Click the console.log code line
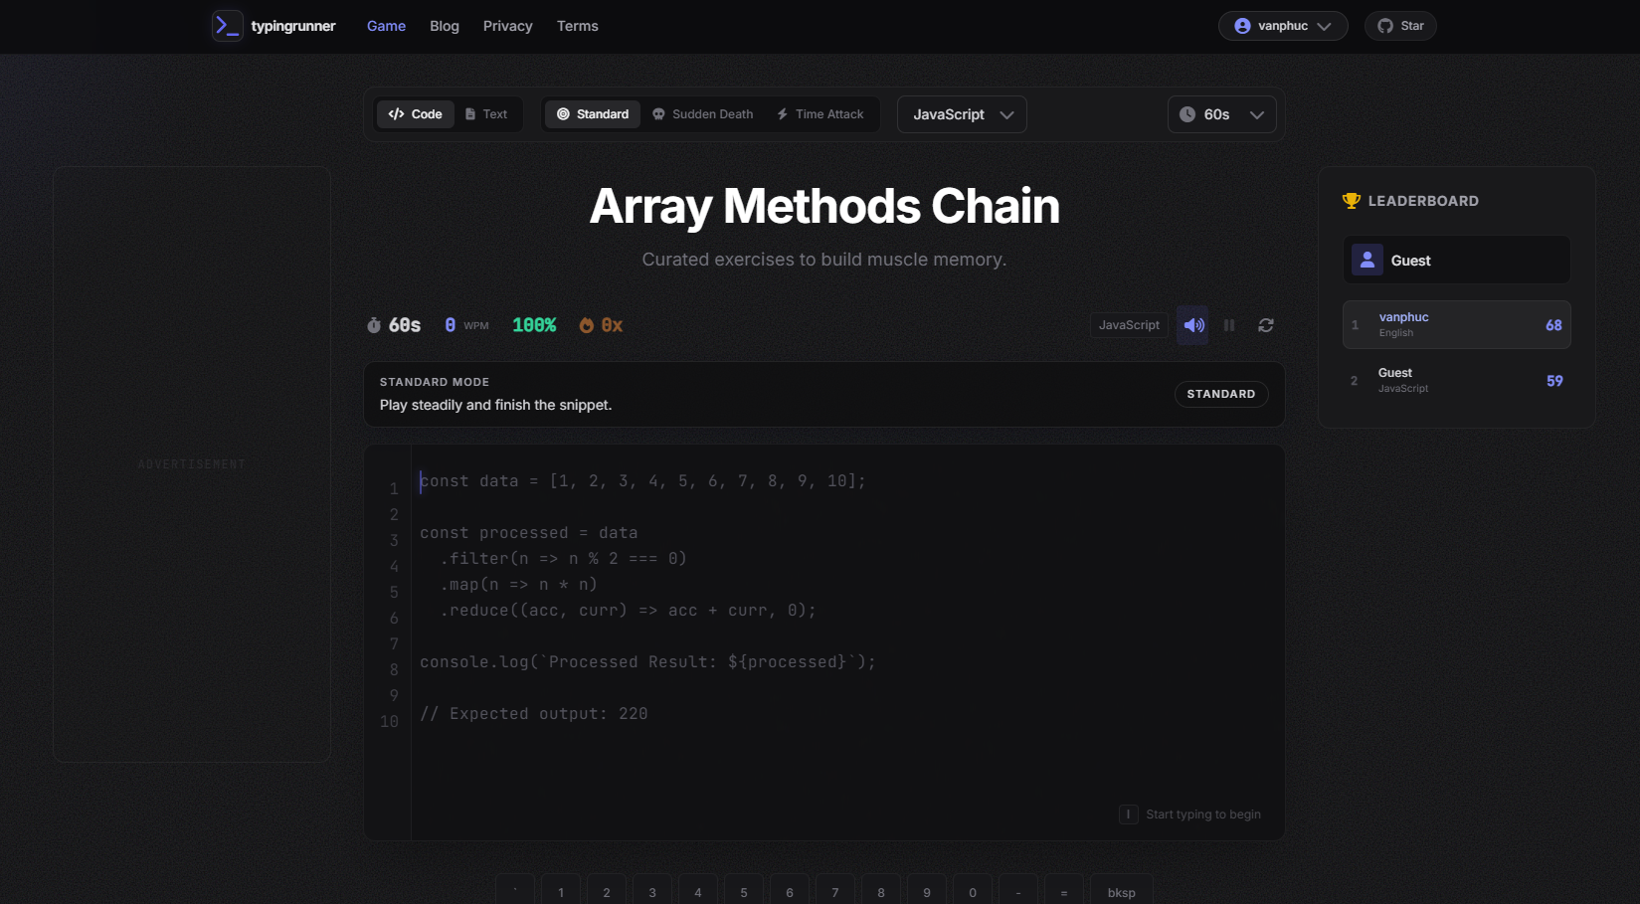1640x904 pixels. click(x=647, y=662)
